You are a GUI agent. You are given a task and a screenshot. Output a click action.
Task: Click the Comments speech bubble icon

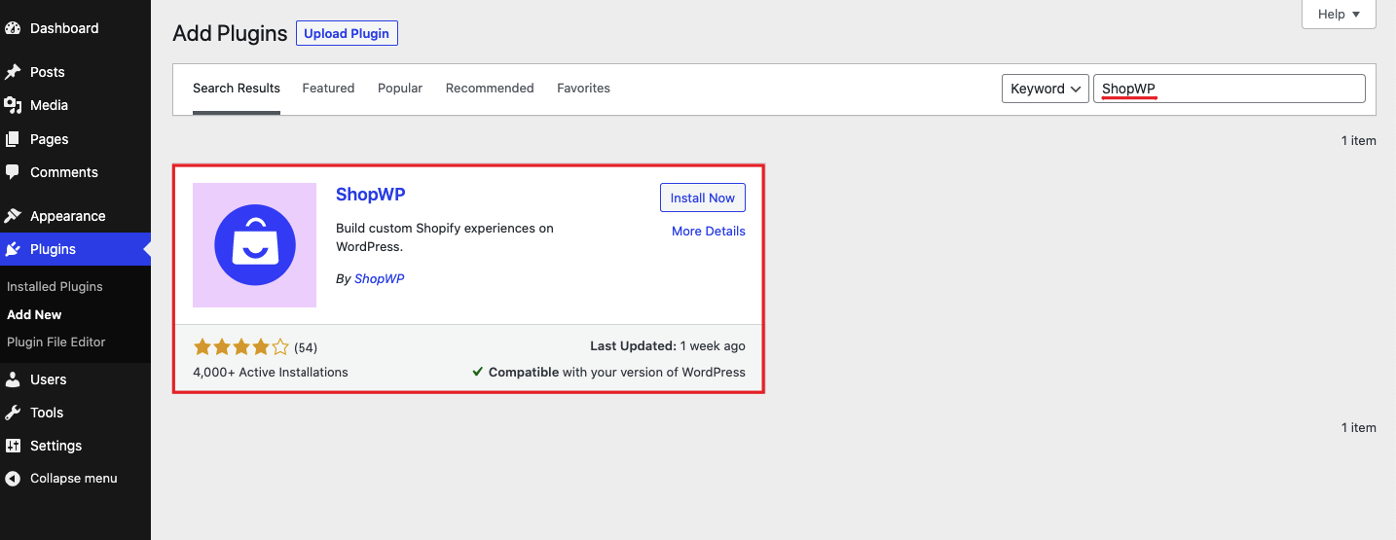click(13, 172)
